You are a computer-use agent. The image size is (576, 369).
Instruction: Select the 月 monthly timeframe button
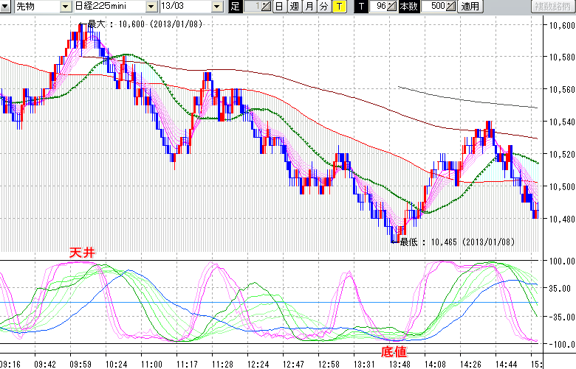(309, 7)
